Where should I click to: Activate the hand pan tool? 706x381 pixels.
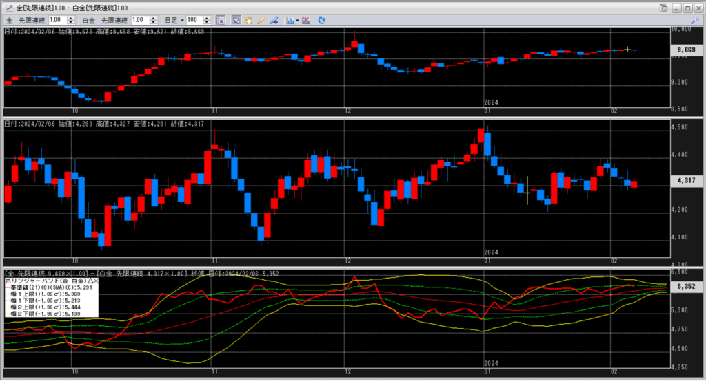[x=248, y=21]
